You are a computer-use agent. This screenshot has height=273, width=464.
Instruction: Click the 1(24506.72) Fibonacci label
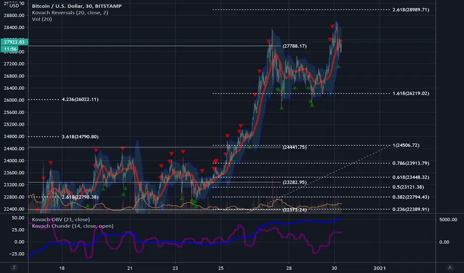click(406, 145)
